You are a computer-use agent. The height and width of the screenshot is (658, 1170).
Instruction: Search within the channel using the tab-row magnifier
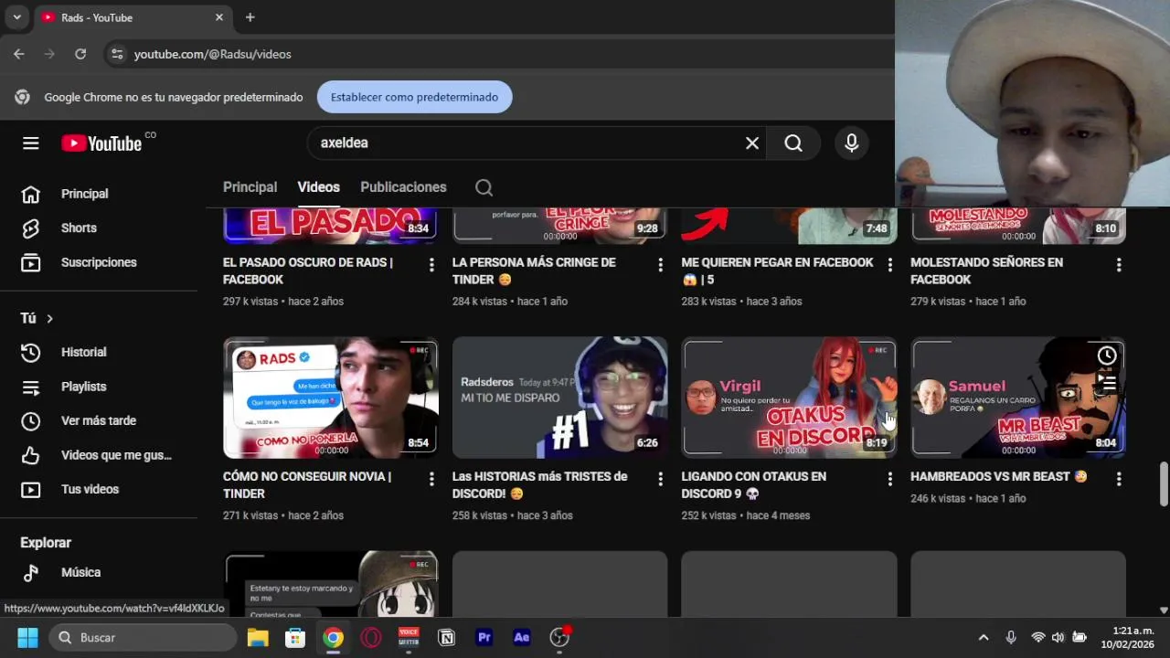tap(484, 187)
